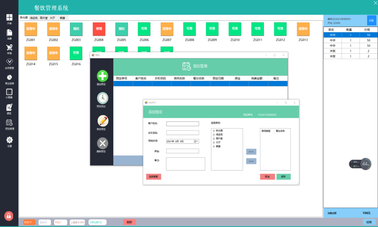Click the 结清 shopping cart icon
This screenshot has height=227, width=378.
9,47
